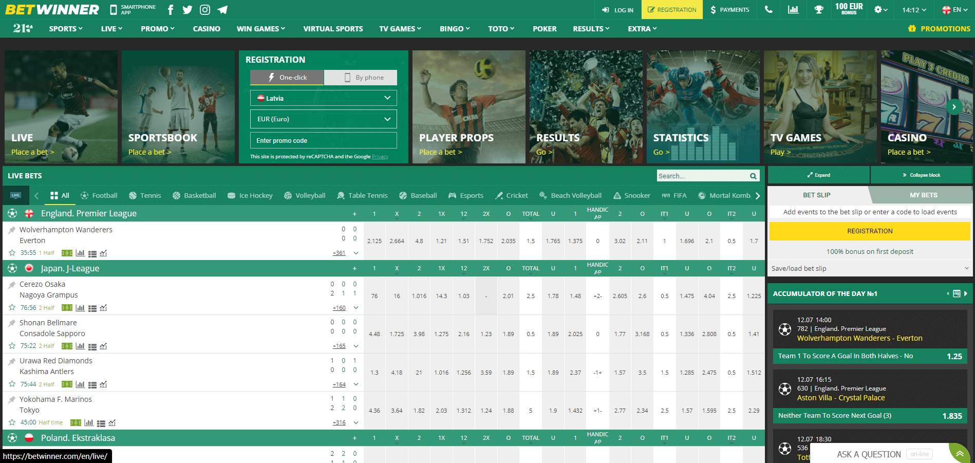Image resolution: width=975 pixels, height=463 pixels.
Task: Filter live bets by Football
Action: click(x=99, y=195)
